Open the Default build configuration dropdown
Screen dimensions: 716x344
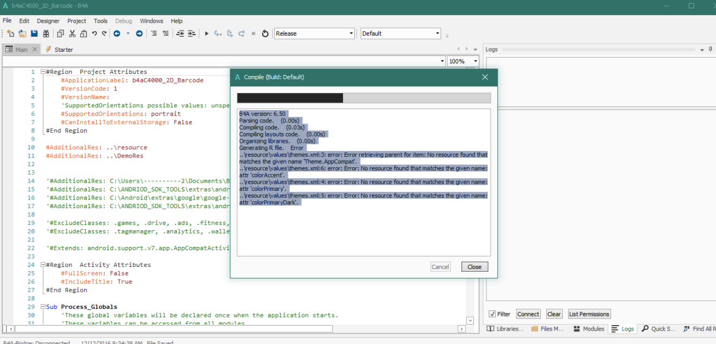pos(437,33)
